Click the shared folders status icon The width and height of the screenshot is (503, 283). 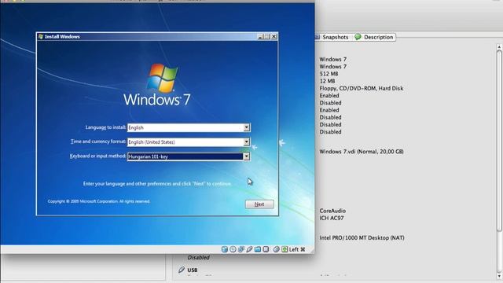(258, 249)
